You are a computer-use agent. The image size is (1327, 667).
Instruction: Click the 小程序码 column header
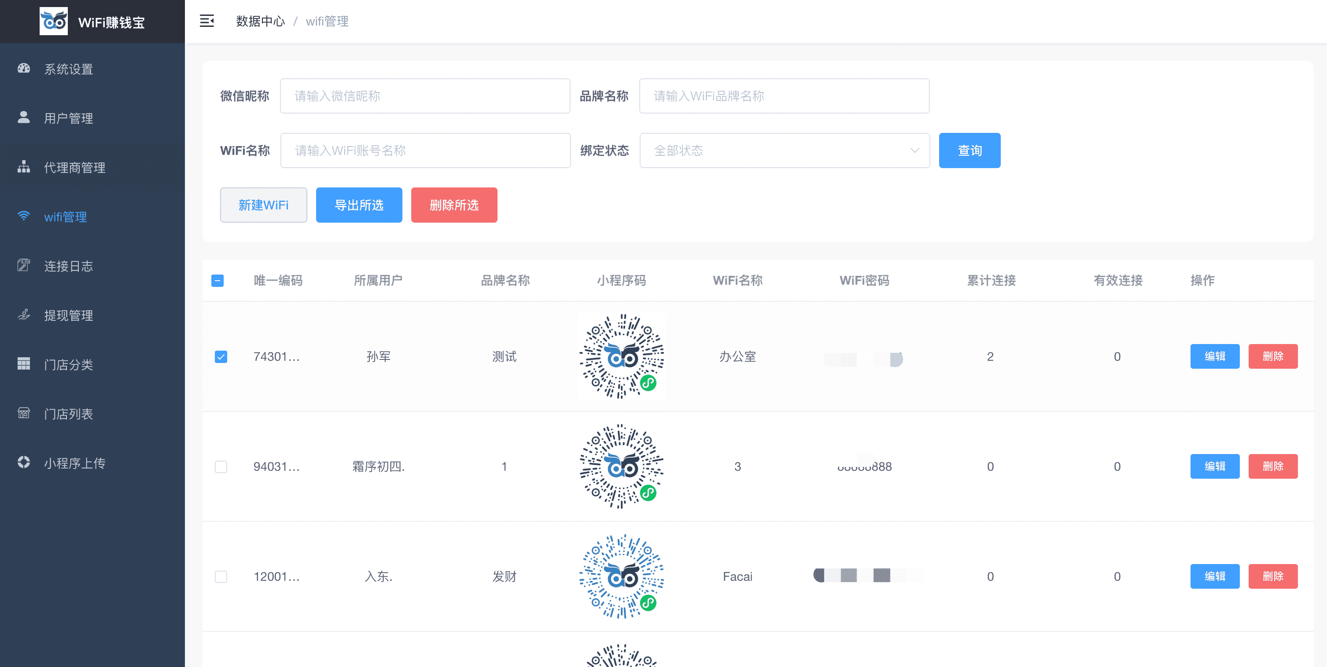pos(621,281)
